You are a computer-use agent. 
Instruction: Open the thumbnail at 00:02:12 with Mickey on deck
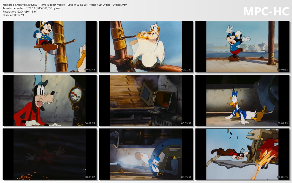pos(242,47)
